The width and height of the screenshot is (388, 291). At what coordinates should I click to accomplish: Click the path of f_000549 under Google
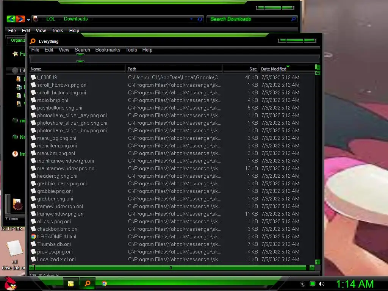[x=174, y=77]
